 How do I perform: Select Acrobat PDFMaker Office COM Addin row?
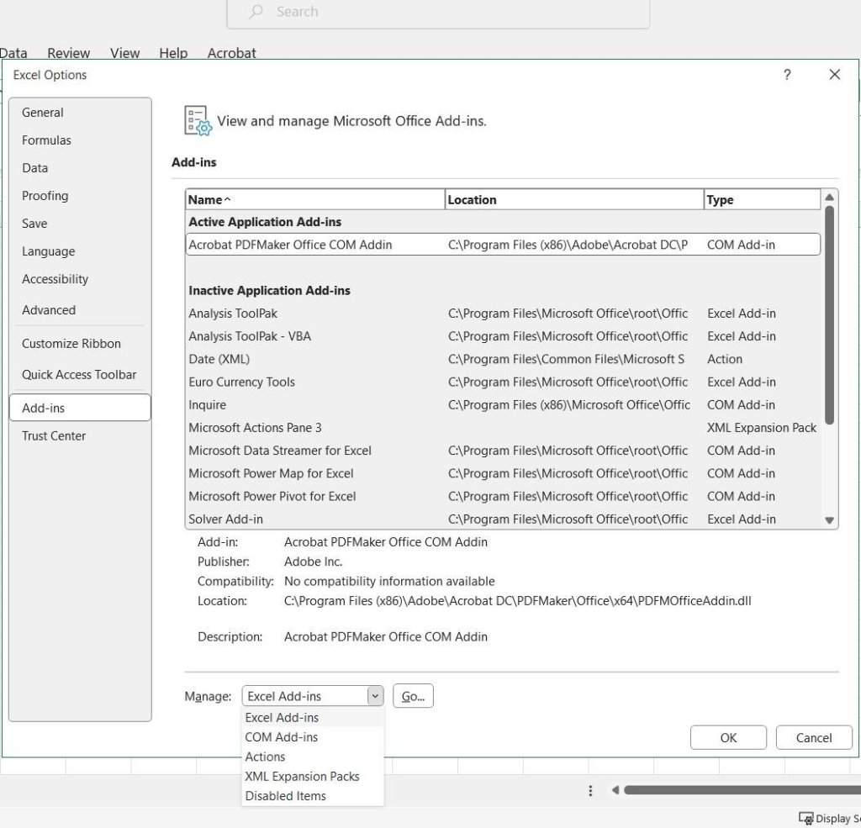(503, 245)
